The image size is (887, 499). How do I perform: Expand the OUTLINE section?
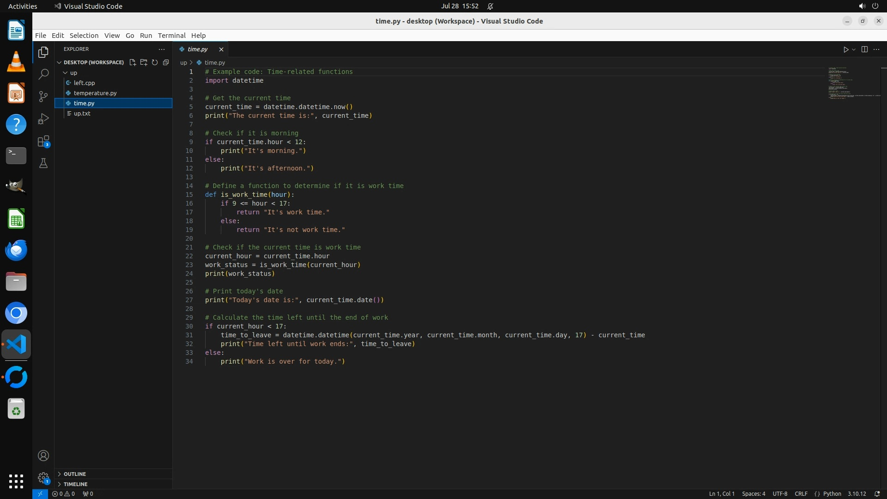tap(75, 474)
